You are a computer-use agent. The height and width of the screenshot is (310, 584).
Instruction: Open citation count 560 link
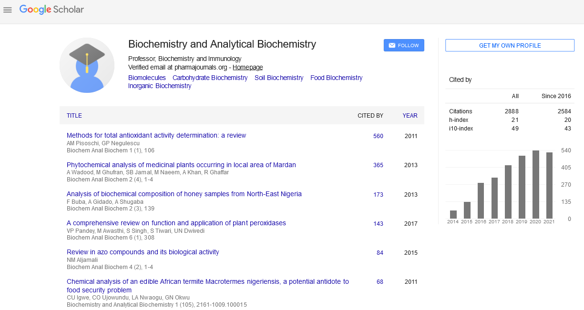pyautogui.click(x=378, y=136)
